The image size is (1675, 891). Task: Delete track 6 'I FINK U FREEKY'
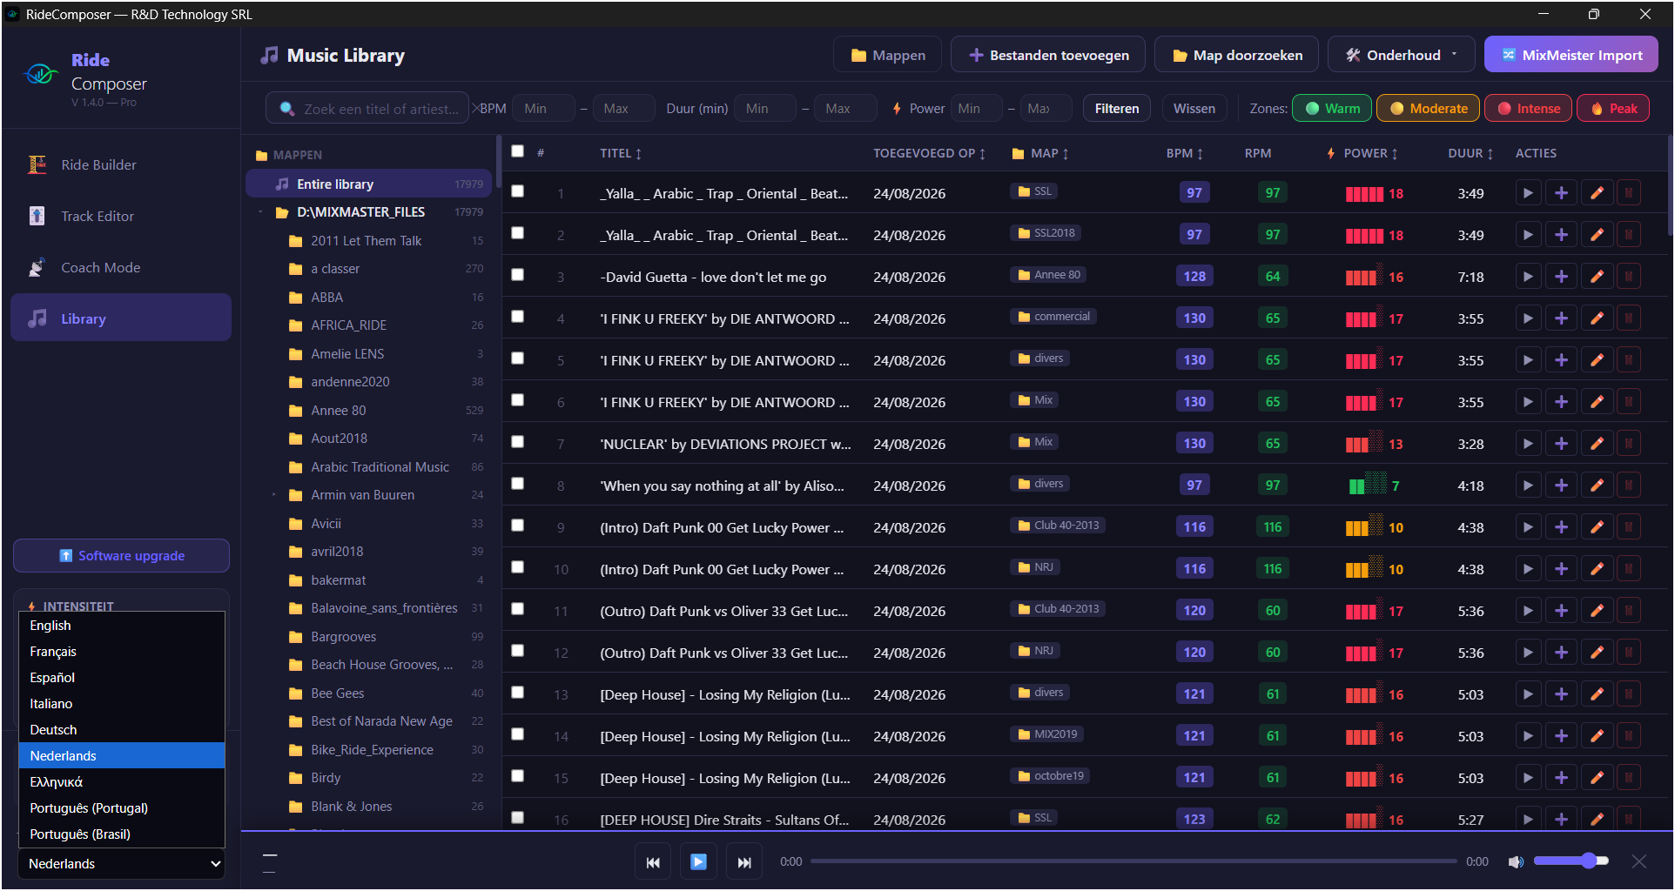[1628, 402]
